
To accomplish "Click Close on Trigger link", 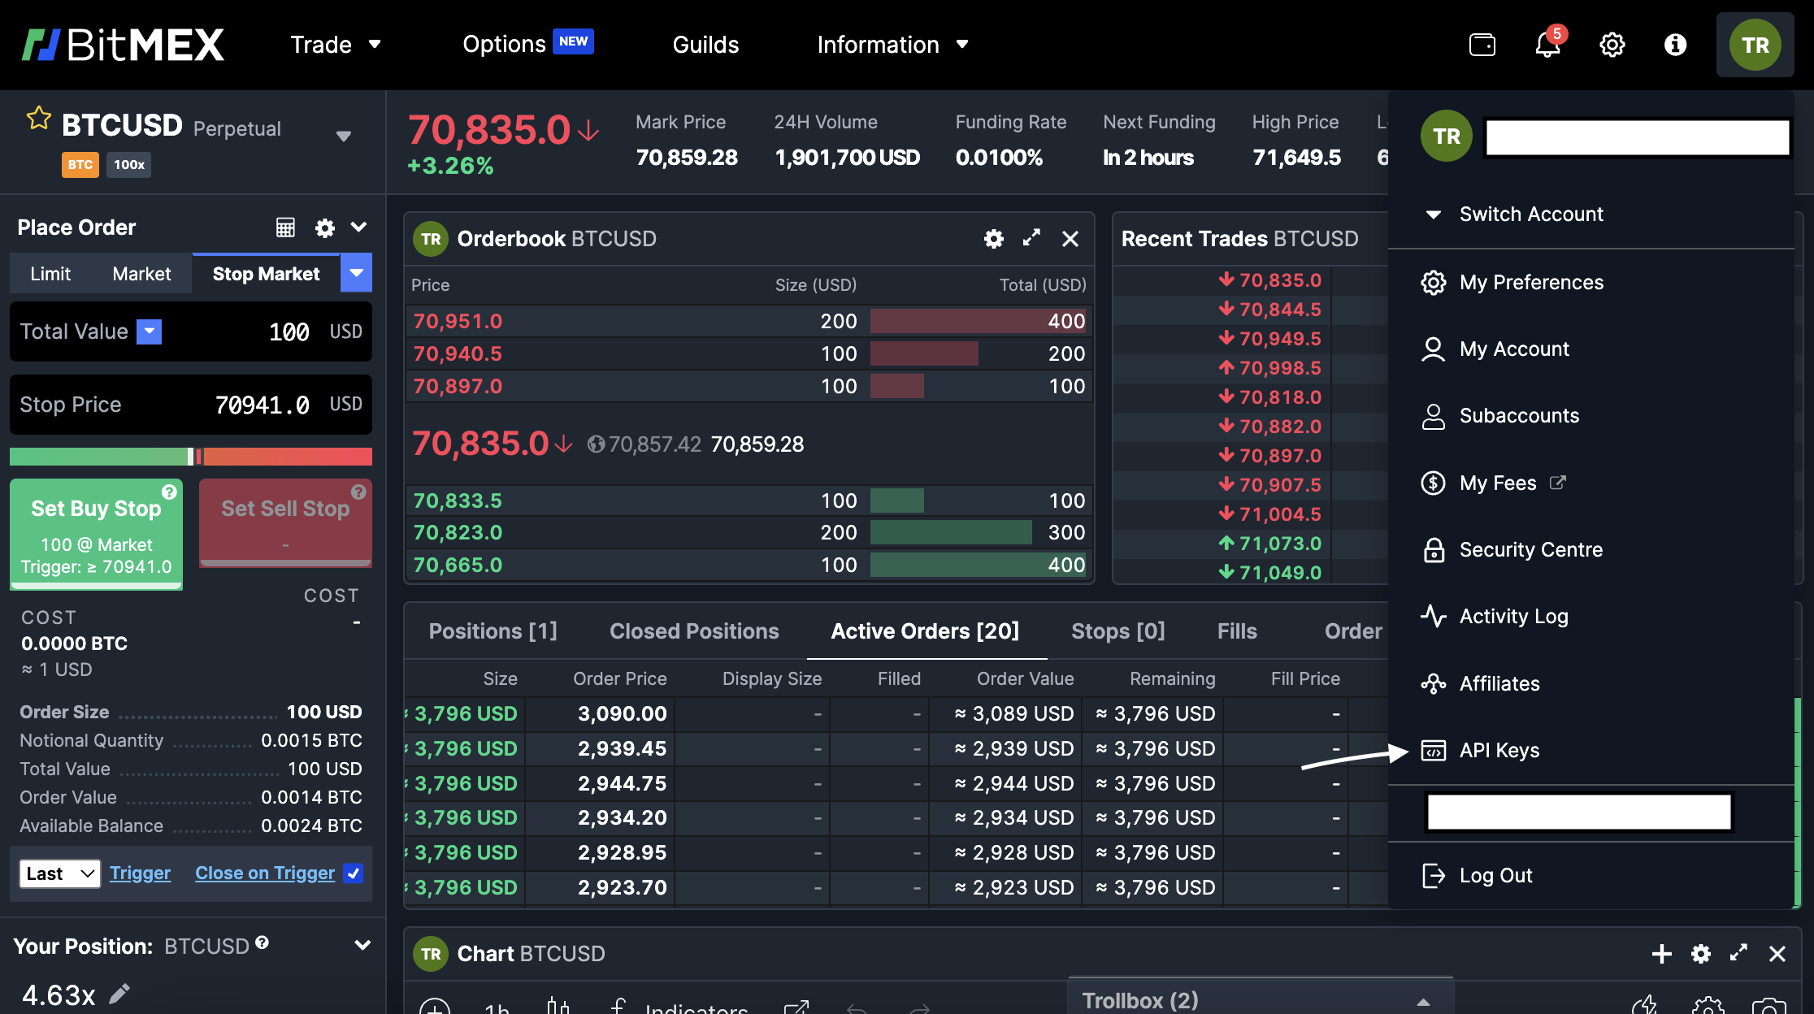I will point(265,873).
